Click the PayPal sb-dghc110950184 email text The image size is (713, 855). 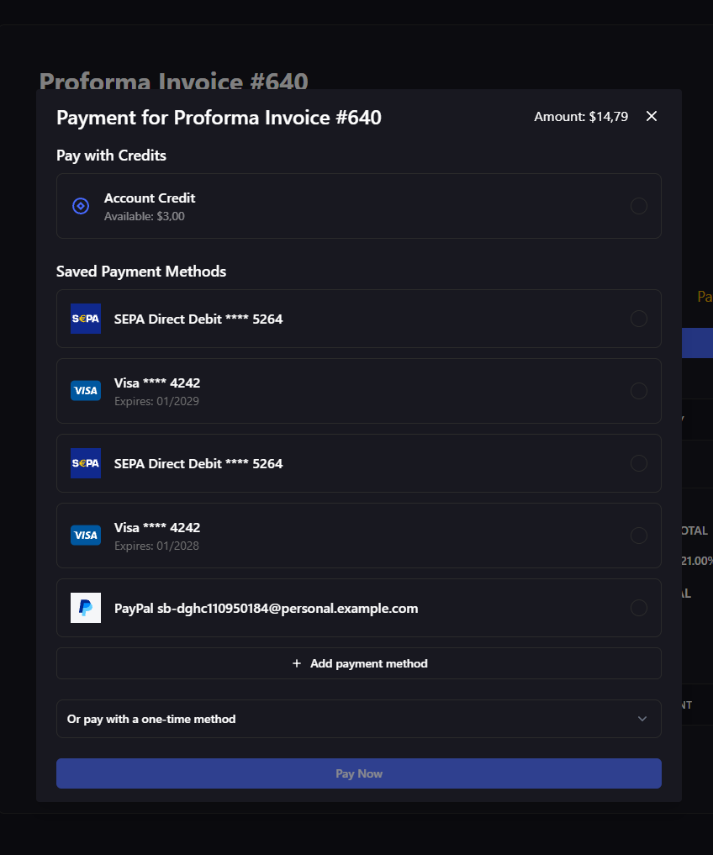266,608
